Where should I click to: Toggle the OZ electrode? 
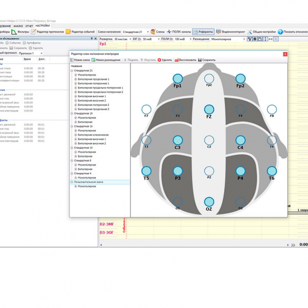[x=209, y=202]
